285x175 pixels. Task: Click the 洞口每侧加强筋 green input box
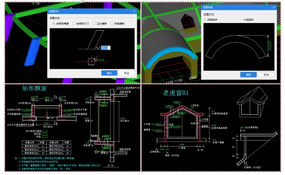45,131
